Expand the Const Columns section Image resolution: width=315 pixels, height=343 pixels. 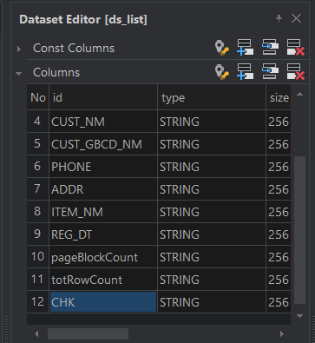coord(19,49)
